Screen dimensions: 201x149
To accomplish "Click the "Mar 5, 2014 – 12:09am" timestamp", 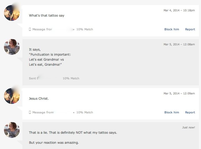I will tap(179, 93).
